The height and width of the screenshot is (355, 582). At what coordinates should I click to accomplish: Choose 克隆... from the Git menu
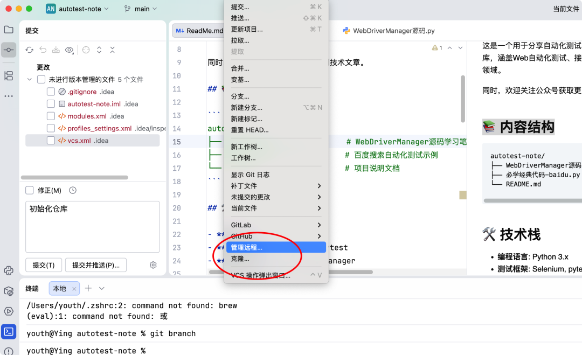pos(276,259)
